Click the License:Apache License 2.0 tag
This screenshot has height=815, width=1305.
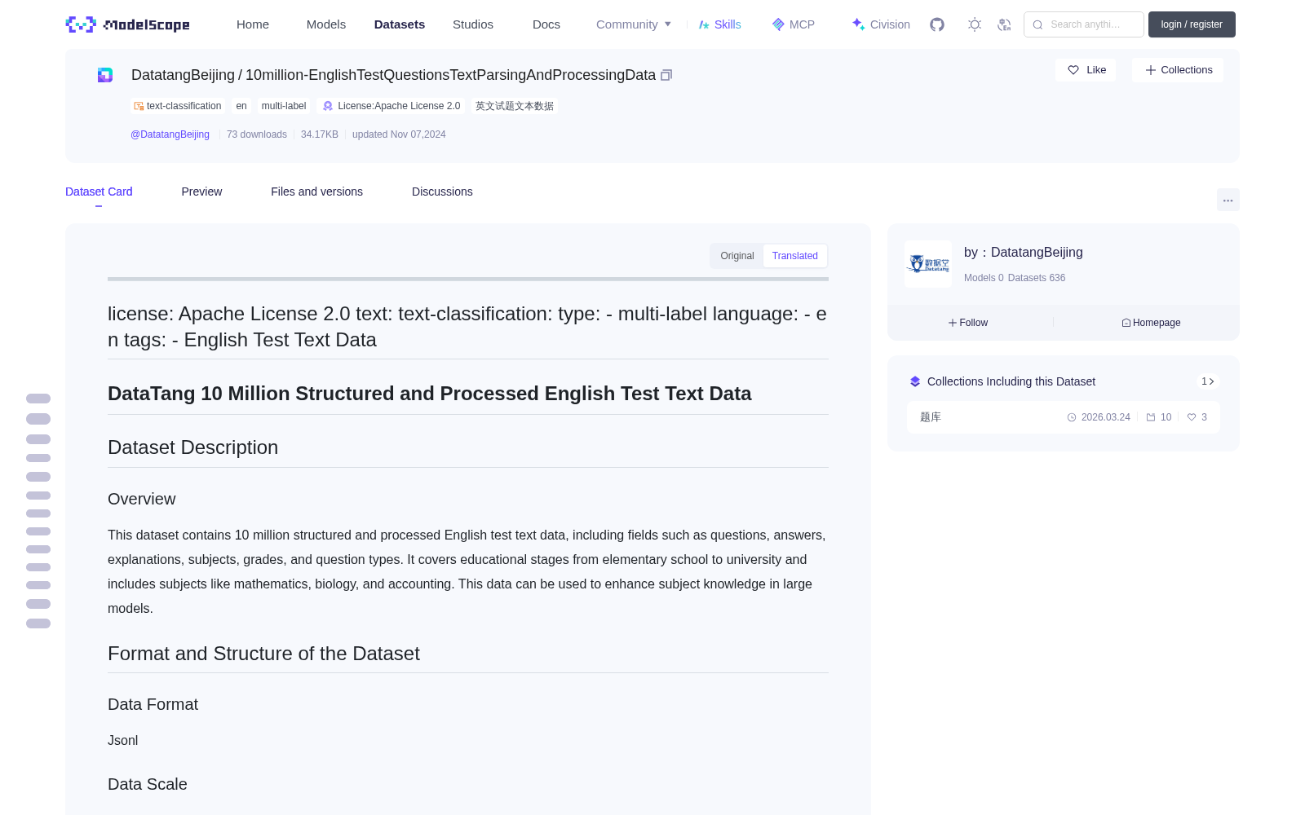(x=391, y=106)
